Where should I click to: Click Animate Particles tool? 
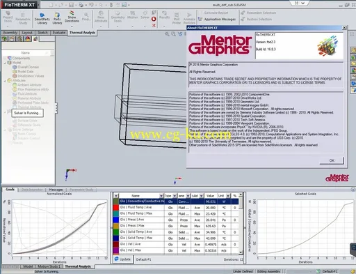pyautogui.click(x=189, y=19)
